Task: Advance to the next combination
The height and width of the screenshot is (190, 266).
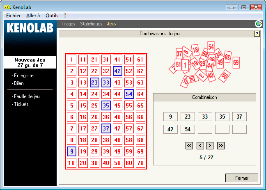Action: 210,145
